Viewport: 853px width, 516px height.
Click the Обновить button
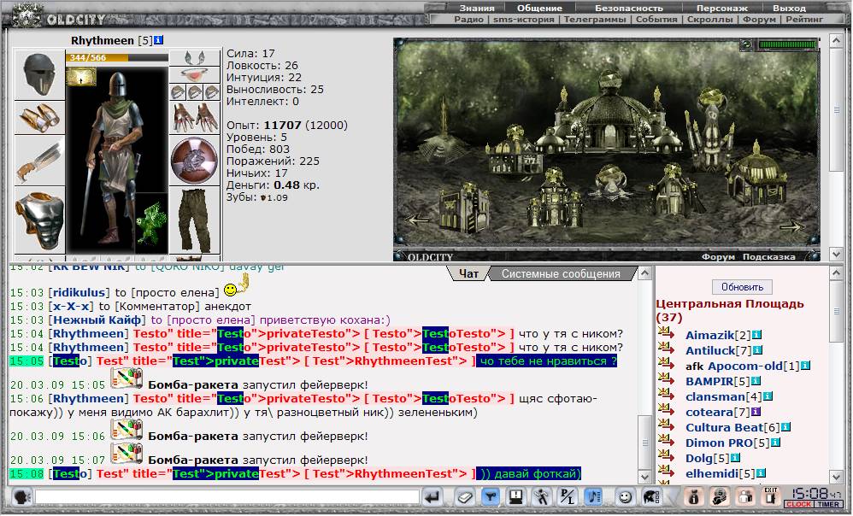click(742, 286)
